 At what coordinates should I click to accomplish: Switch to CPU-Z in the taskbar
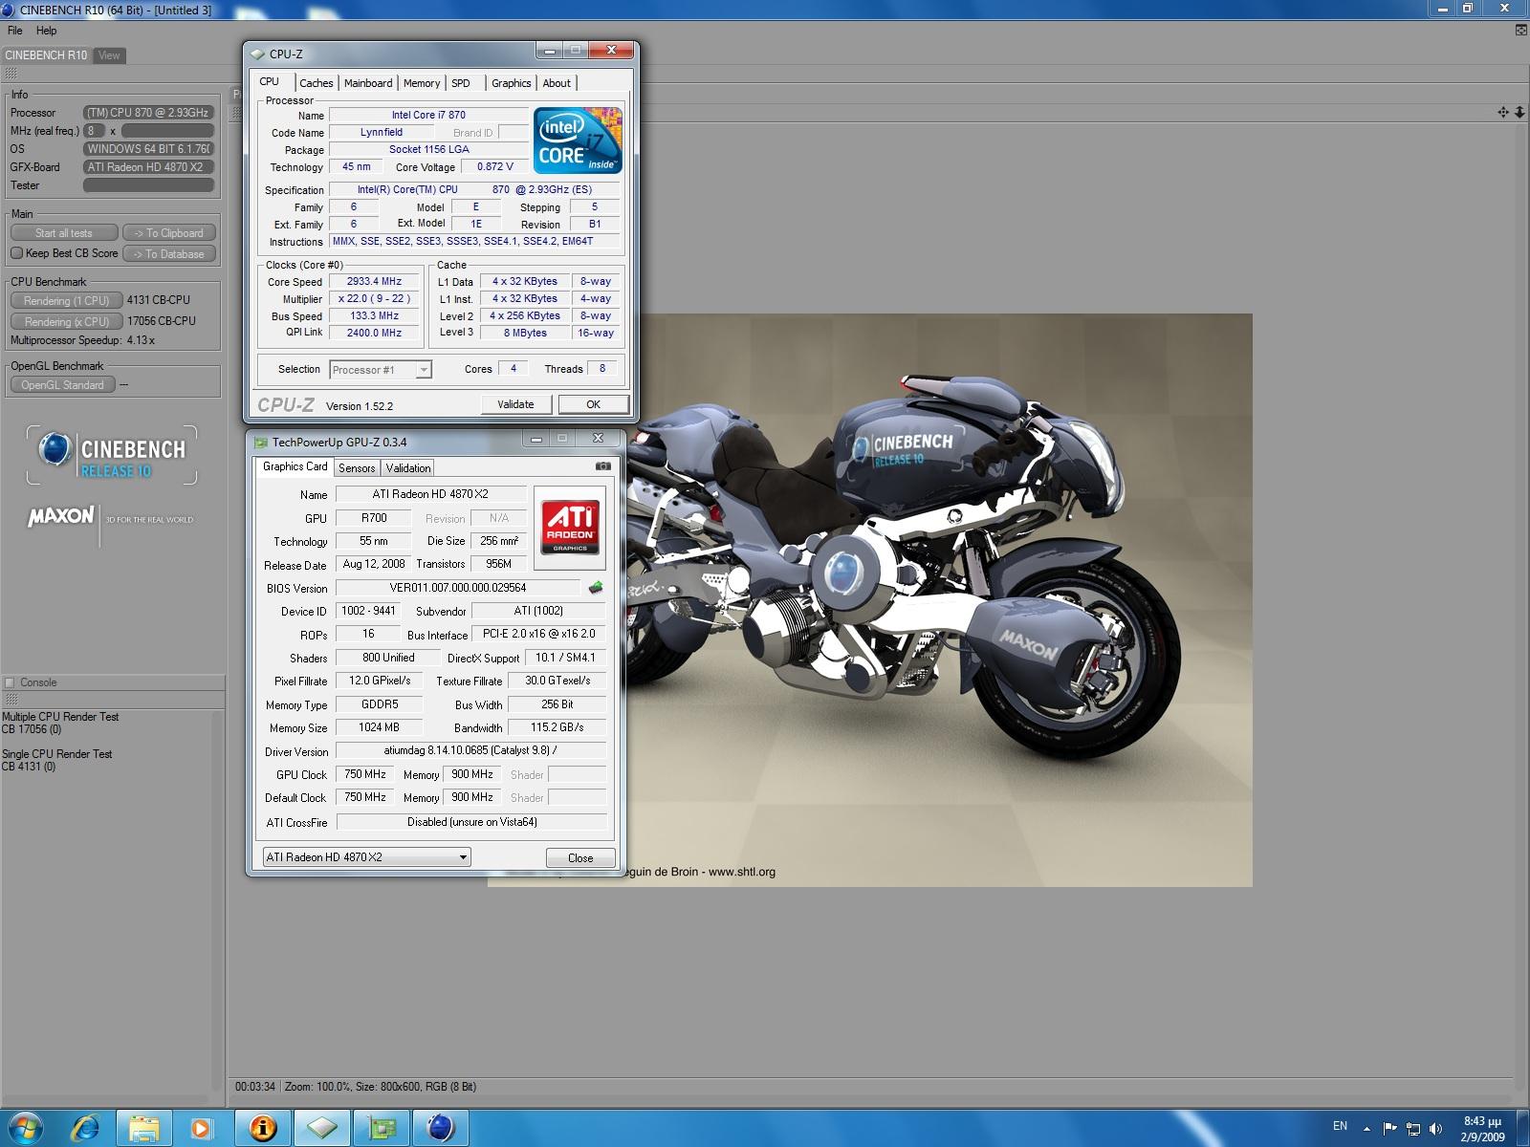(x=322, y=1128)
